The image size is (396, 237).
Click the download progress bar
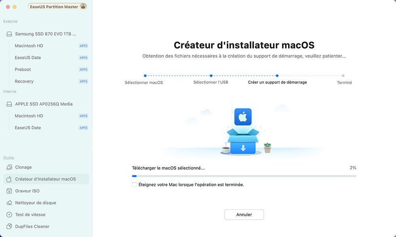[244, 176]
